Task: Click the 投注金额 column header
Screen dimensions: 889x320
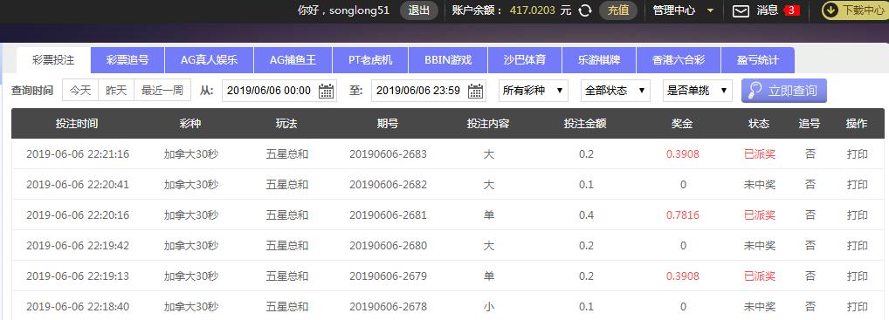Action: (585, 124)
